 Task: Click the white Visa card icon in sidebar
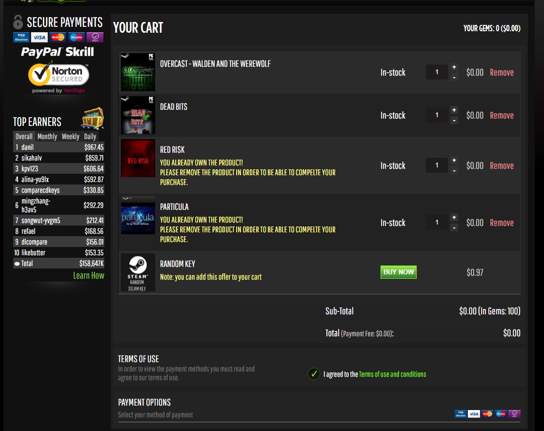39,37
